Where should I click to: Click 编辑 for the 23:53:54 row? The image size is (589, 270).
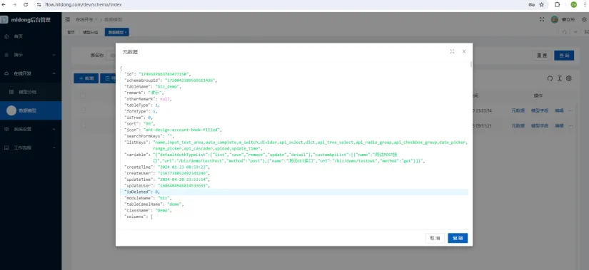[559, 110]
